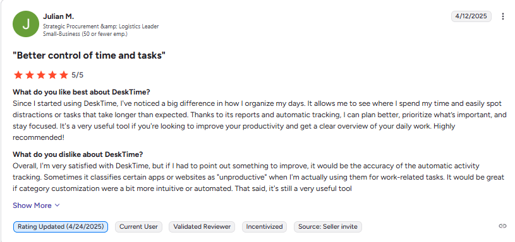This screenshot has height=242, width=515.
Task: Open reviewer Julian M. profile name
Action: 59,16
